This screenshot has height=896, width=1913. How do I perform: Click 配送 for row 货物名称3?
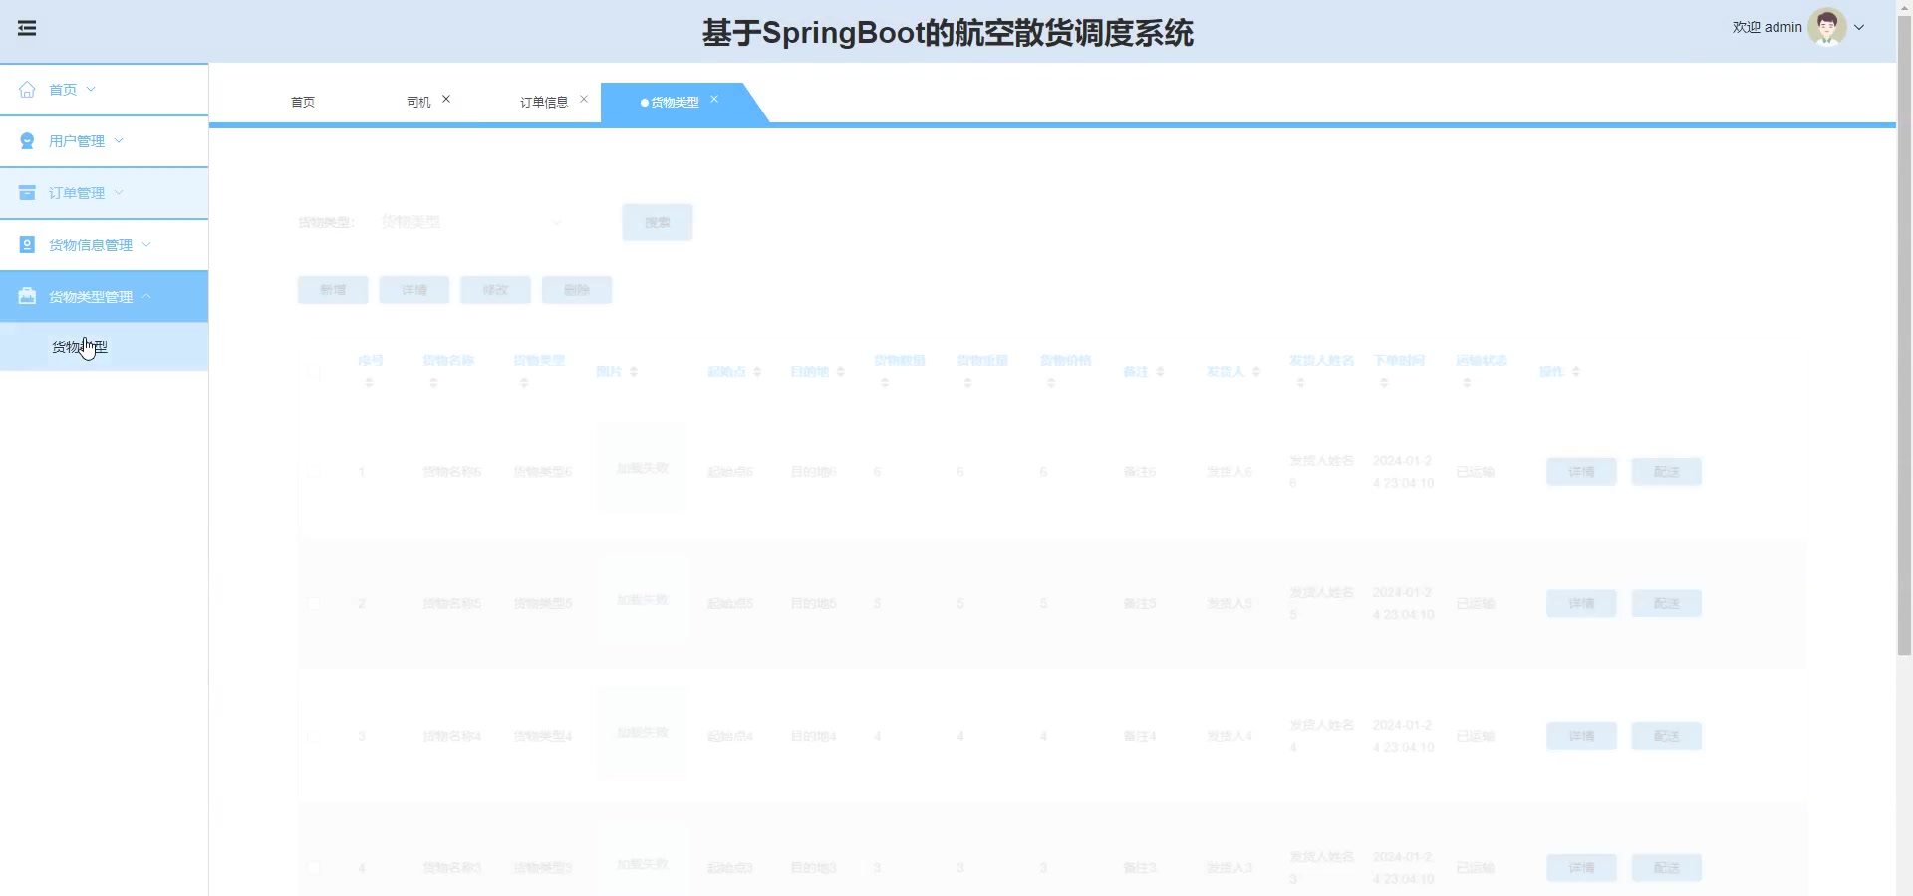click(x=1666, y=868)
